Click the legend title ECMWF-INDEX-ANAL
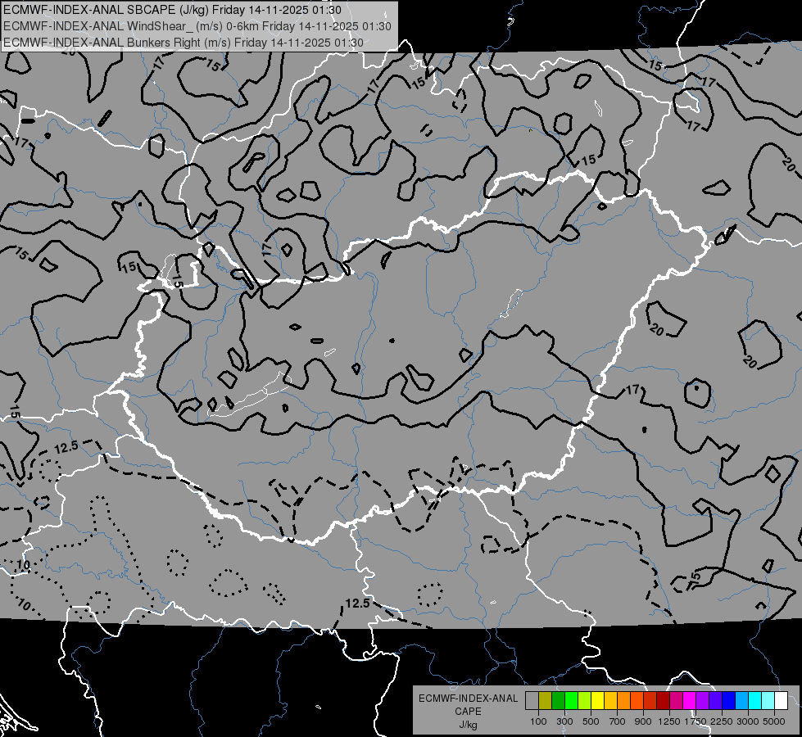802x737 pixels. 468,699
